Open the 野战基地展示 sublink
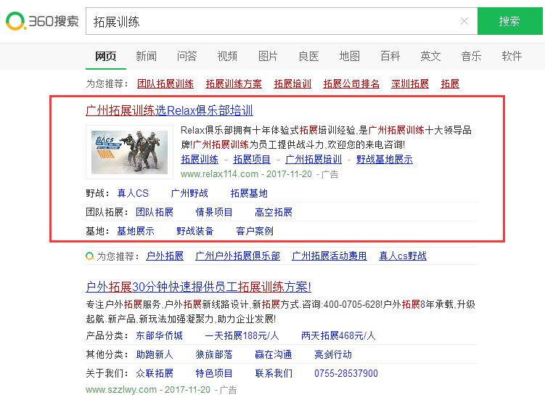The height and width of the screenshot is (408, 545). pyautogui.click(x=384, y=159)
